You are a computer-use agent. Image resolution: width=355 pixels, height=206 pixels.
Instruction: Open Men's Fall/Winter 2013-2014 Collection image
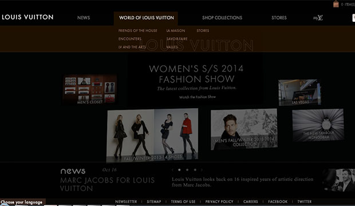click(244, 129)
